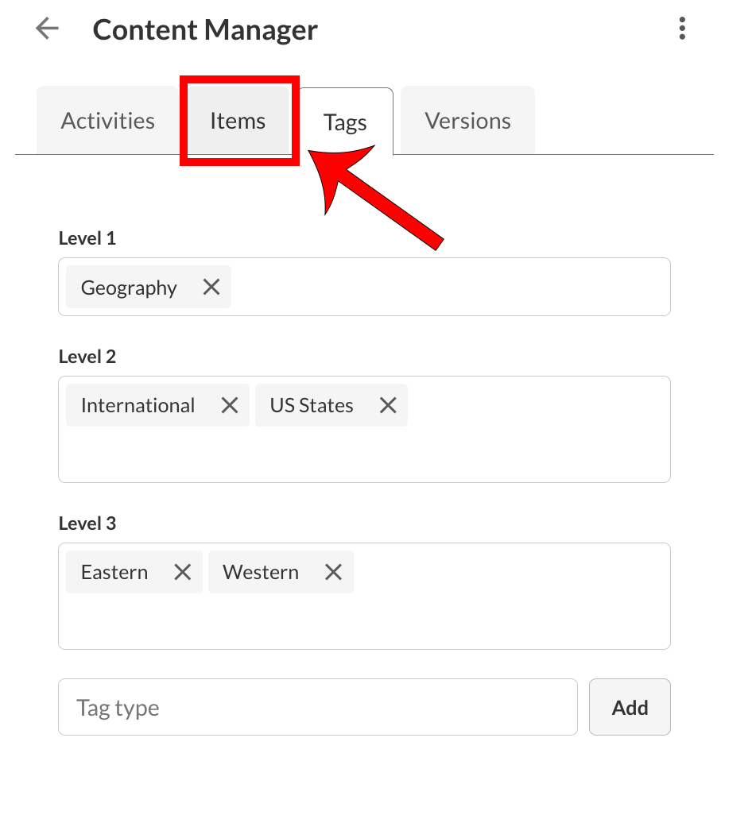Select the International tag chip

(137, 405)
